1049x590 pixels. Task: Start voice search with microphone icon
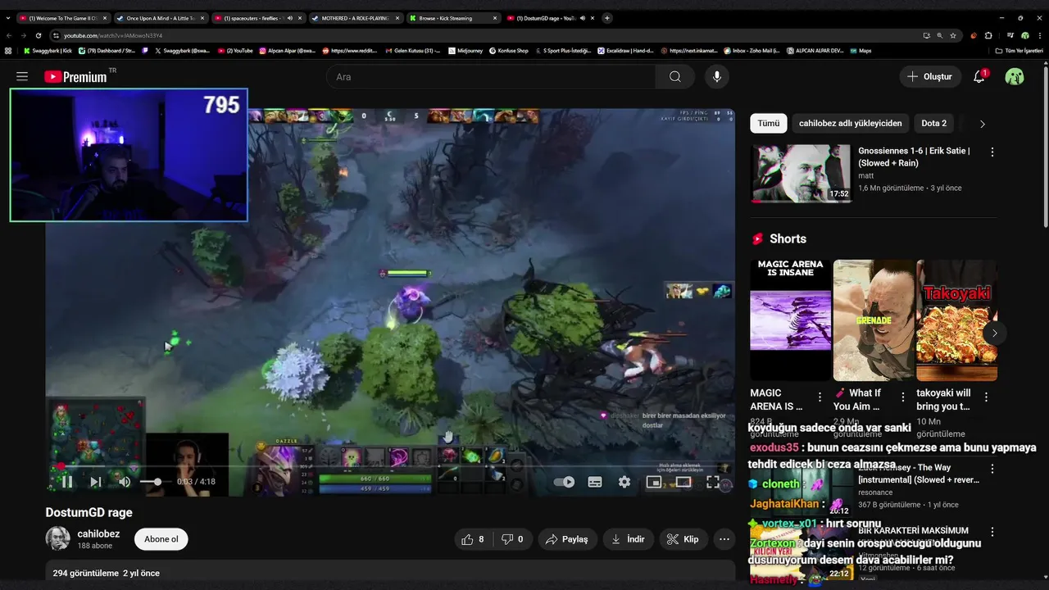click(x=717, y=76)
